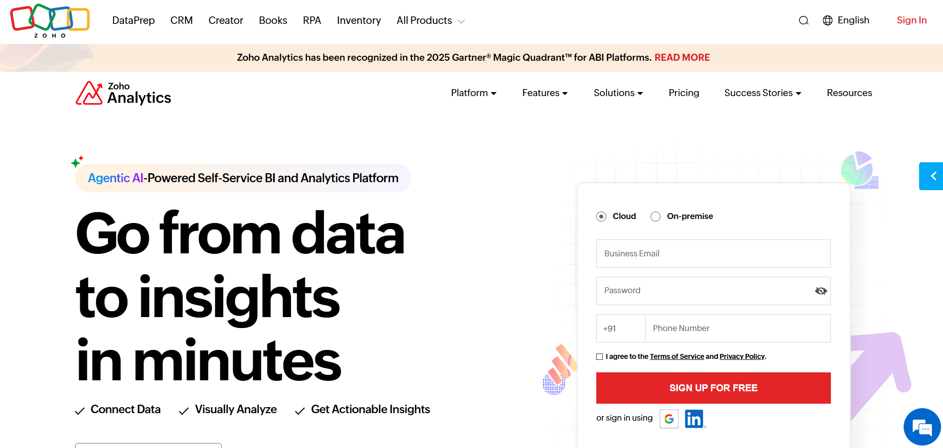Go to CRM product

(x=181, y=20)
